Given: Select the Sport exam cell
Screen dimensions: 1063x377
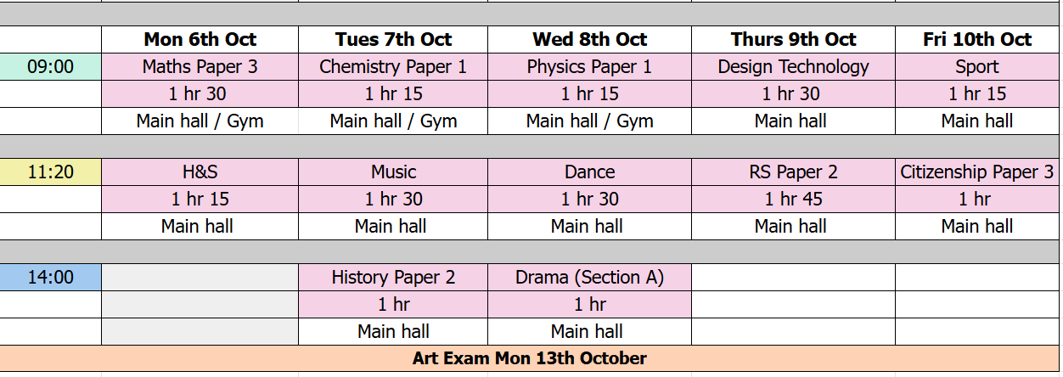Looking at the screenshot, I should (976, 67).
